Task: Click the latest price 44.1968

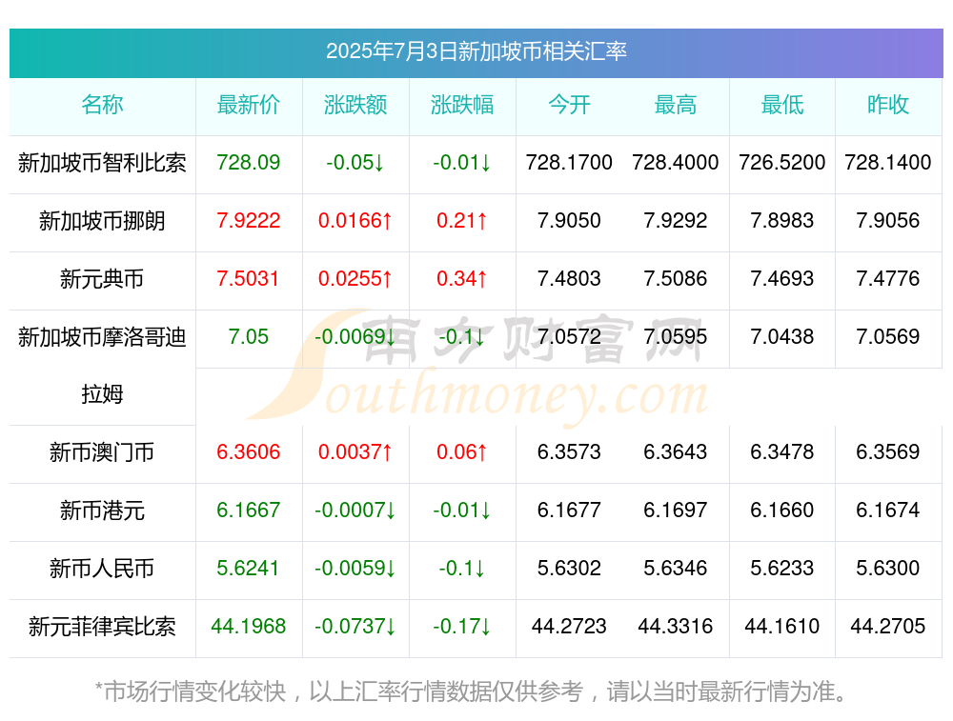Action: point(249,627)
